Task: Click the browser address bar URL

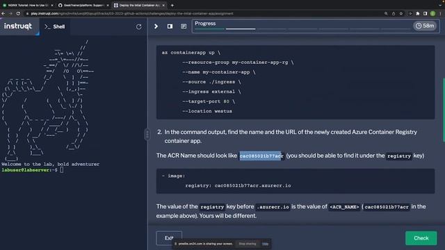Action: pyautogui.click(x=132, y=13)
